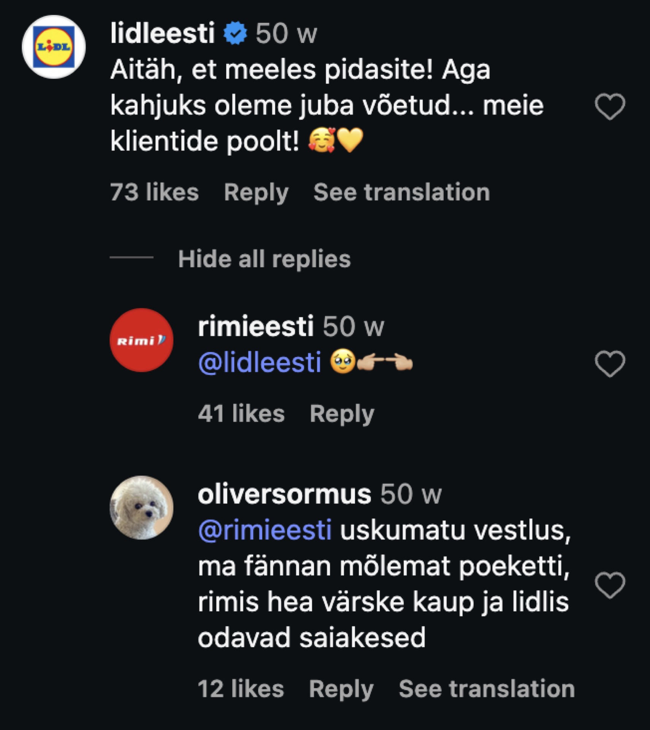Viewport: 650px width, 730px height.
Task: Open the rimieesti username link
Action: 255,326
